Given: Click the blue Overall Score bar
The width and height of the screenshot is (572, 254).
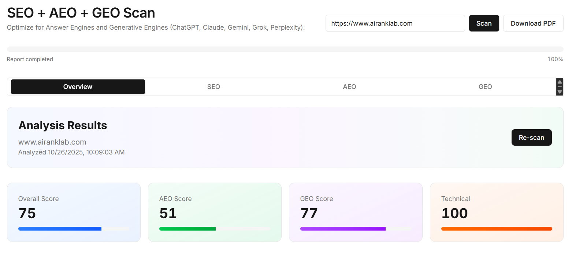Looking at the screenshot, I should pyautogui.click(x=60, y=229).
